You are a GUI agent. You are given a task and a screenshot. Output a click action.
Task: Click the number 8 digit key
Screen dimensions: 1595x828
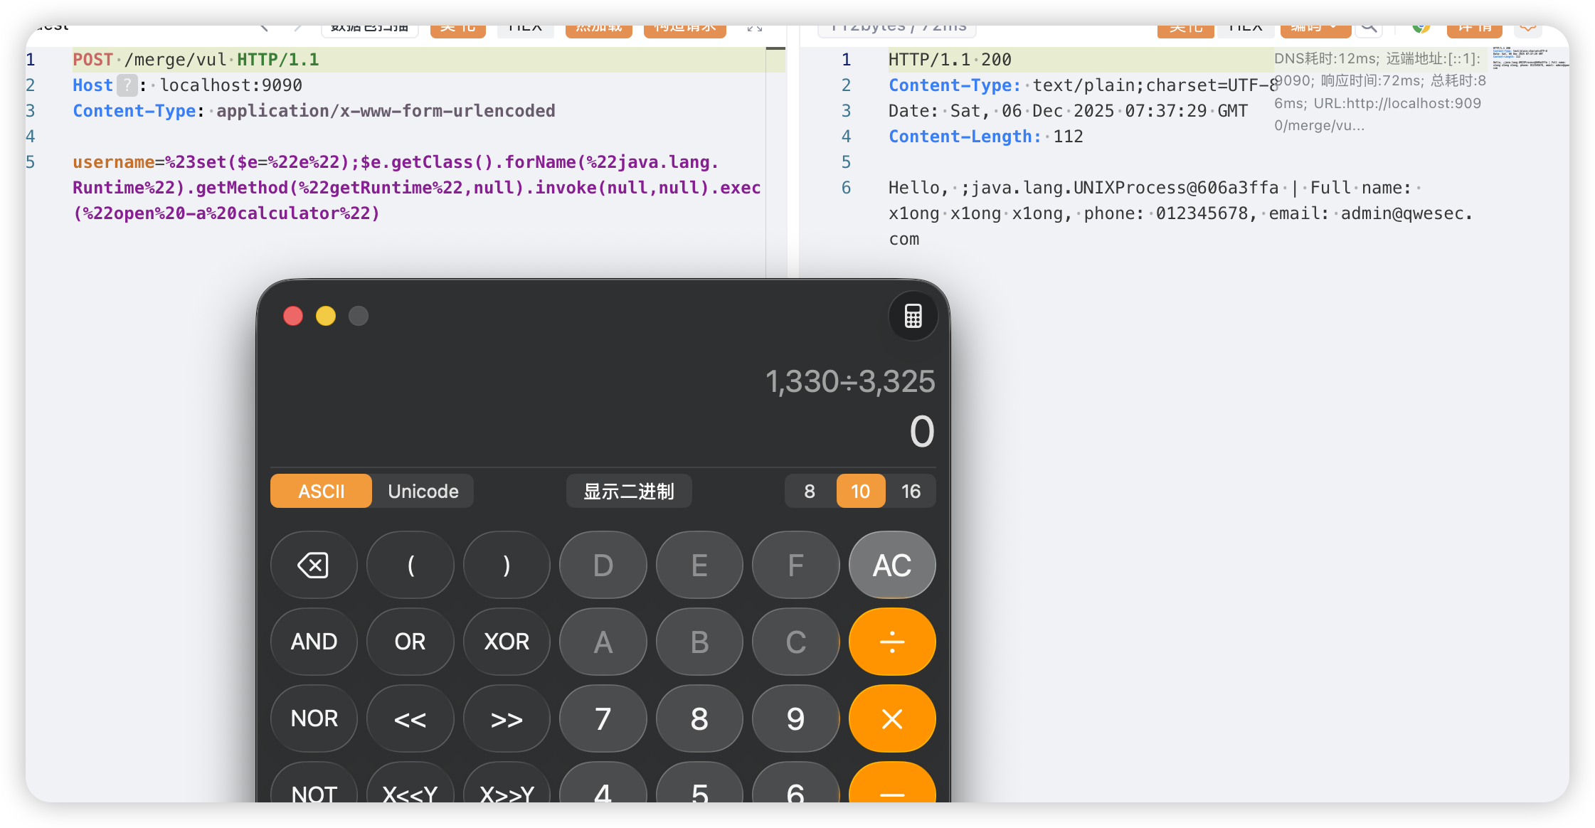pyautogui.click(x=699, y=718)
